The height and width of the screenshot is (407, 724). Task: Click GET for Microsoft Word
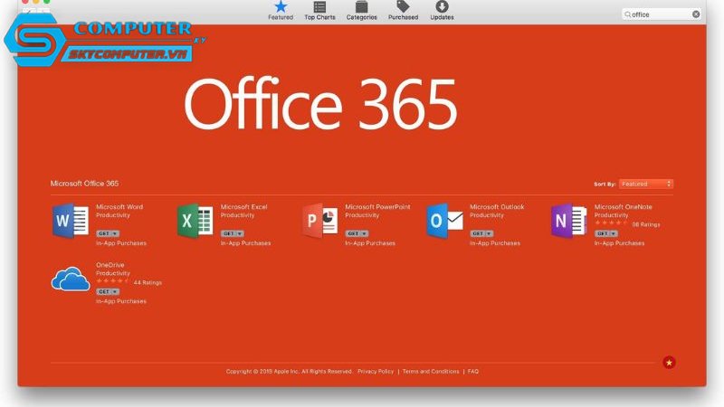(x=104, y=233)
